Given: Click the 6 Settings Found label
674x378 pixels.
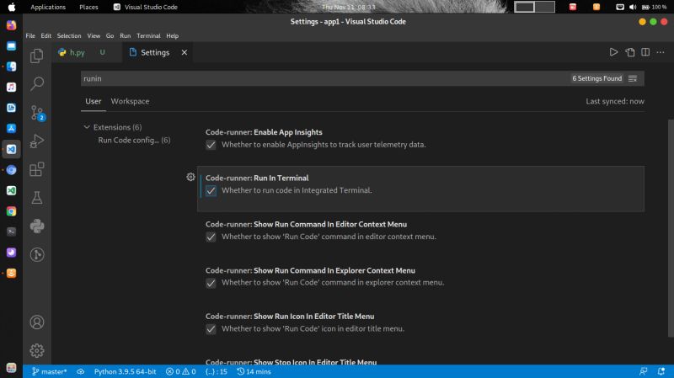Looking at the screenshot, I should [596, 78].
